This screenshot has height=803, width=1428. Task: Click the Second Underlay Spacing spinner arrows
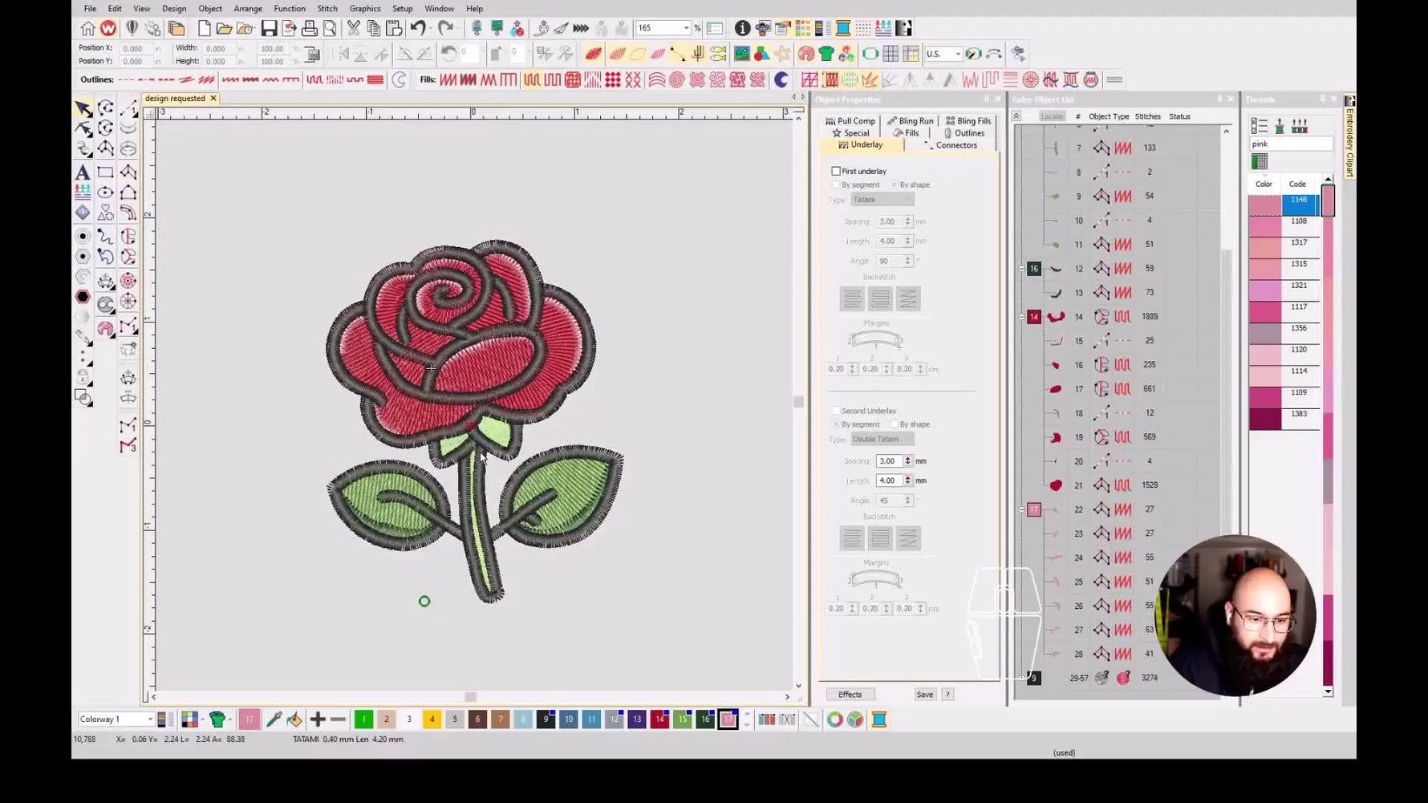(907, 461)
